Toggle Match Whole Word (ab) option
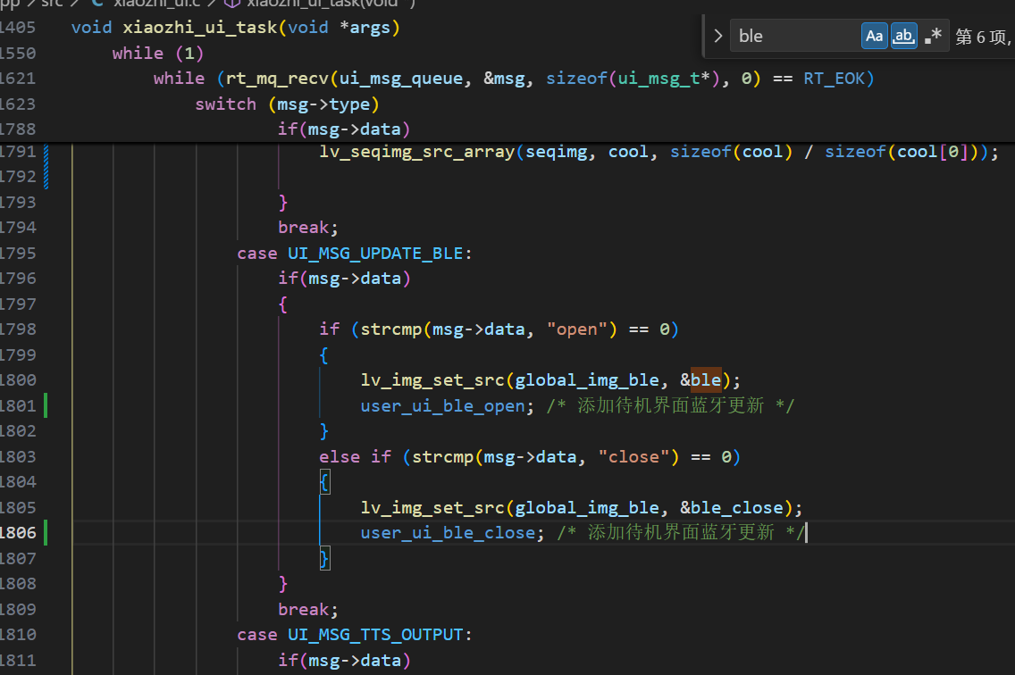Screen dimensions: 1015x675 pyautogui.click(x=903, y=37)
